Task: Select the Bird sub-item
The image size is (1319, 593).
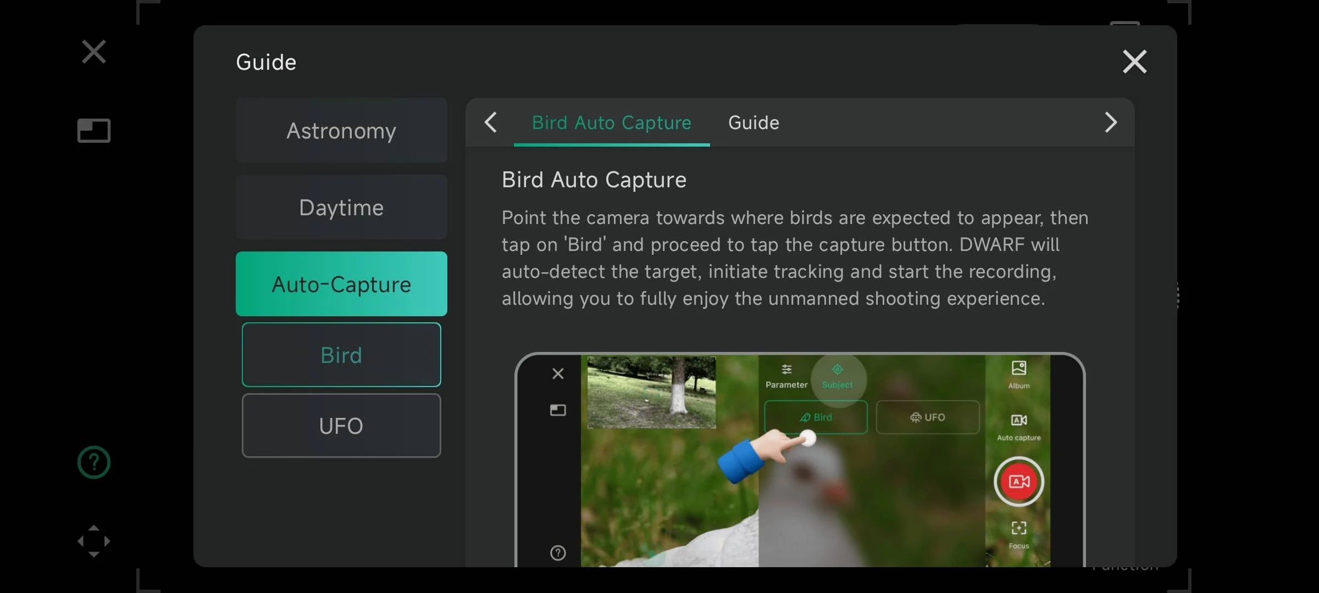Action: click(x=341, y=355)
